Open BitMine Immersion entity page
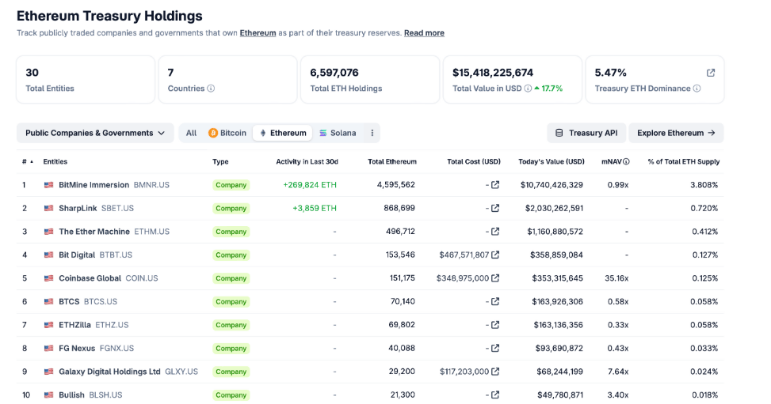The height and width of the screenshot is (404, 771). [94, 185]
